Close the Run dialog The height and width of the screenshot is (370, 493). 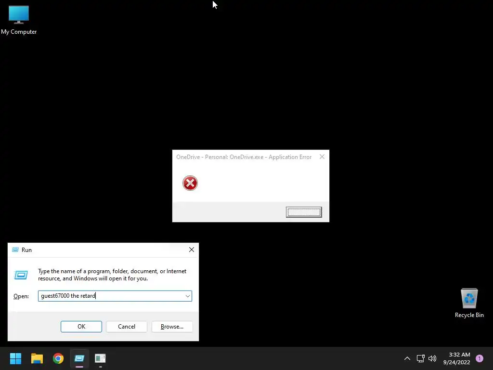[192, 250]
